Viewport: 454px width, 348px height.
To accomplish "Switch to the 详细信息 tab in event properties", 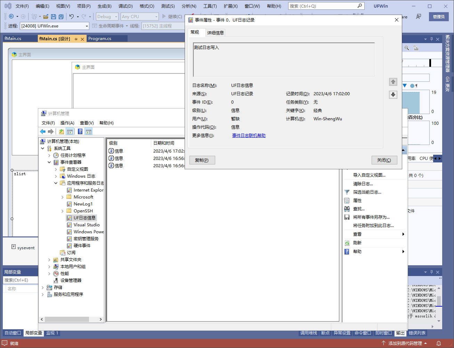I will point(216,33).
